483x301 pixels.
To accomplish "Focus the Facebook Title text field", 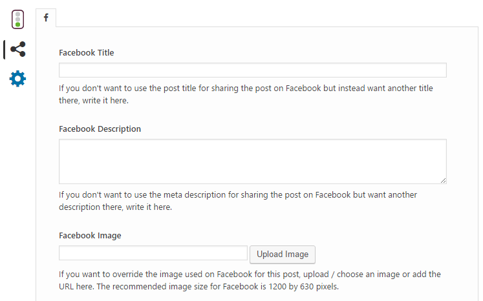I will [x=253, y=70].
